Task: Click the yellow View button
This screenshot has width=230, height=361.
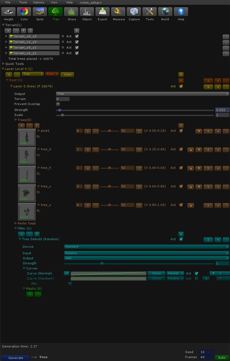Action: [67, 74]
